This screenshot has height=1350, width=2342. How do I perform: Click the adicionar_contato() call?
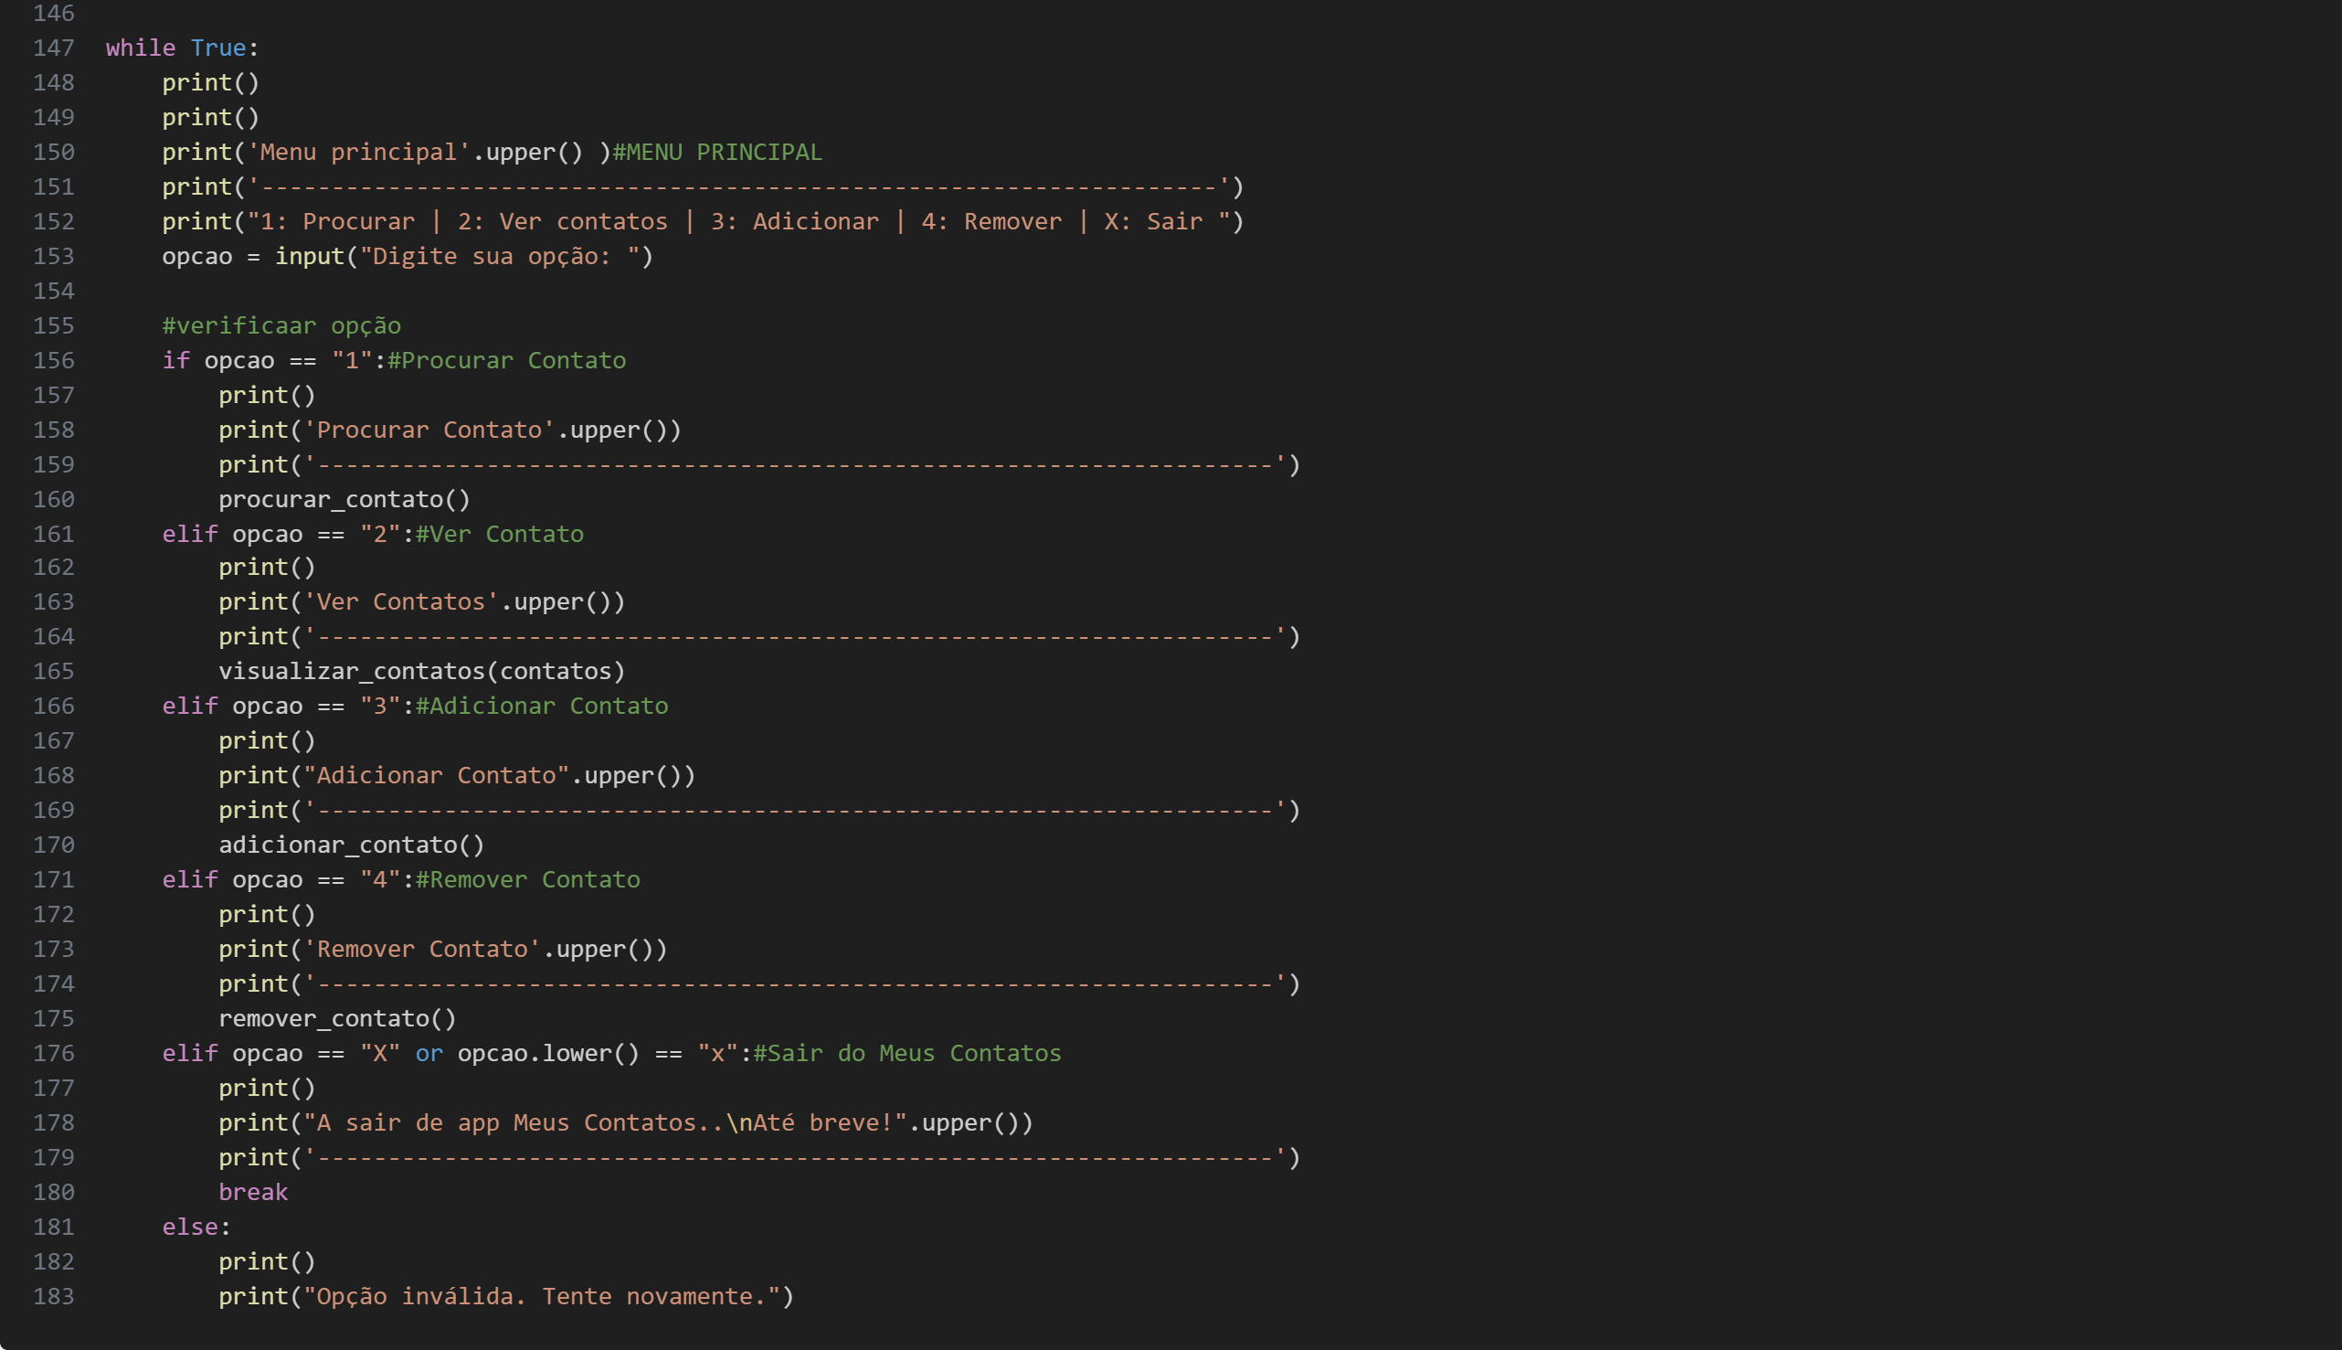[x=351, y=845]
